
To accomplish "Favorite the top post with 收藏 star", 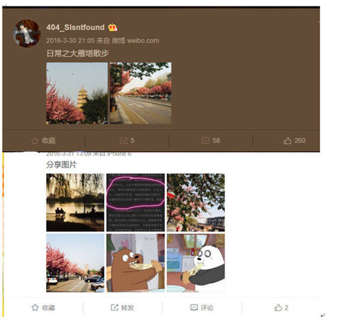I will [43, 140].
